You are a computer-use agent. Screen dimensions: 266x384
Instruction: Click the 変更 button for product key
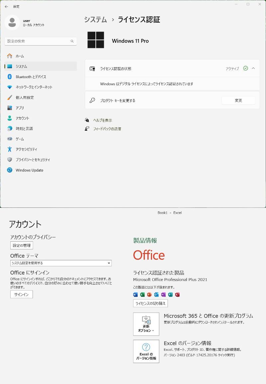[238, 100]
